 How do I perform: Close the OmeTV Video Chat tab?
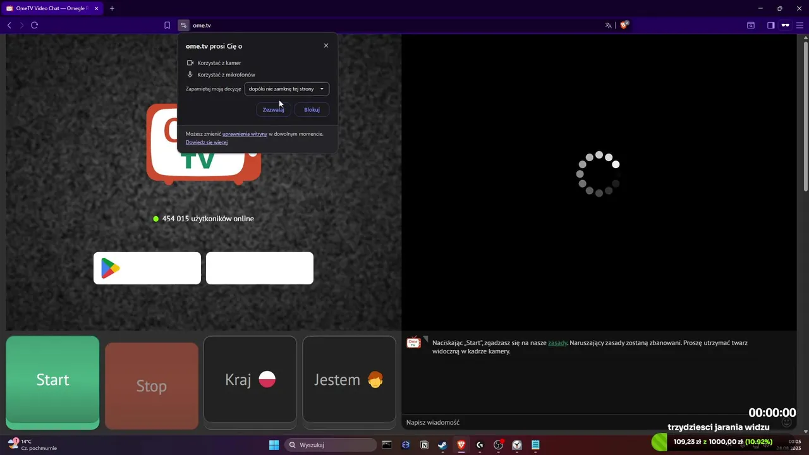click(x=97, y=8)
